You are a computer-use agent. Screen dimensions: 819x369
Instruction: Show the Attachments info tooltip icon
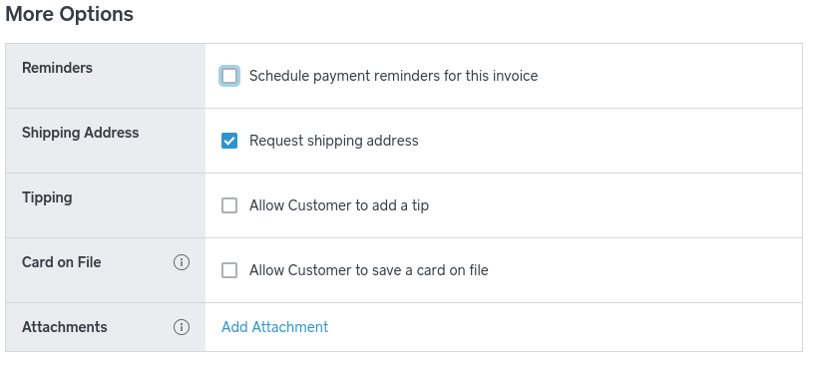(182, 327)
